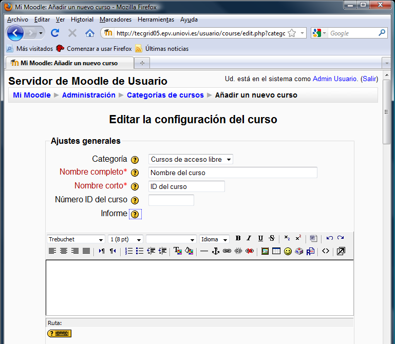Create an anchor in the editor
Viewport: 395px width, 344px height.
coord(216,251)
